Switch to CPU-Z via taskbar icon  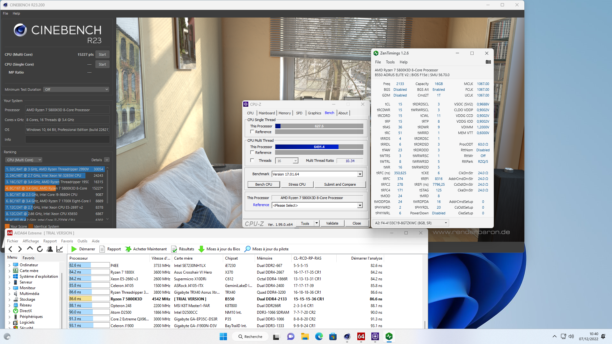(x=375, y=336)
